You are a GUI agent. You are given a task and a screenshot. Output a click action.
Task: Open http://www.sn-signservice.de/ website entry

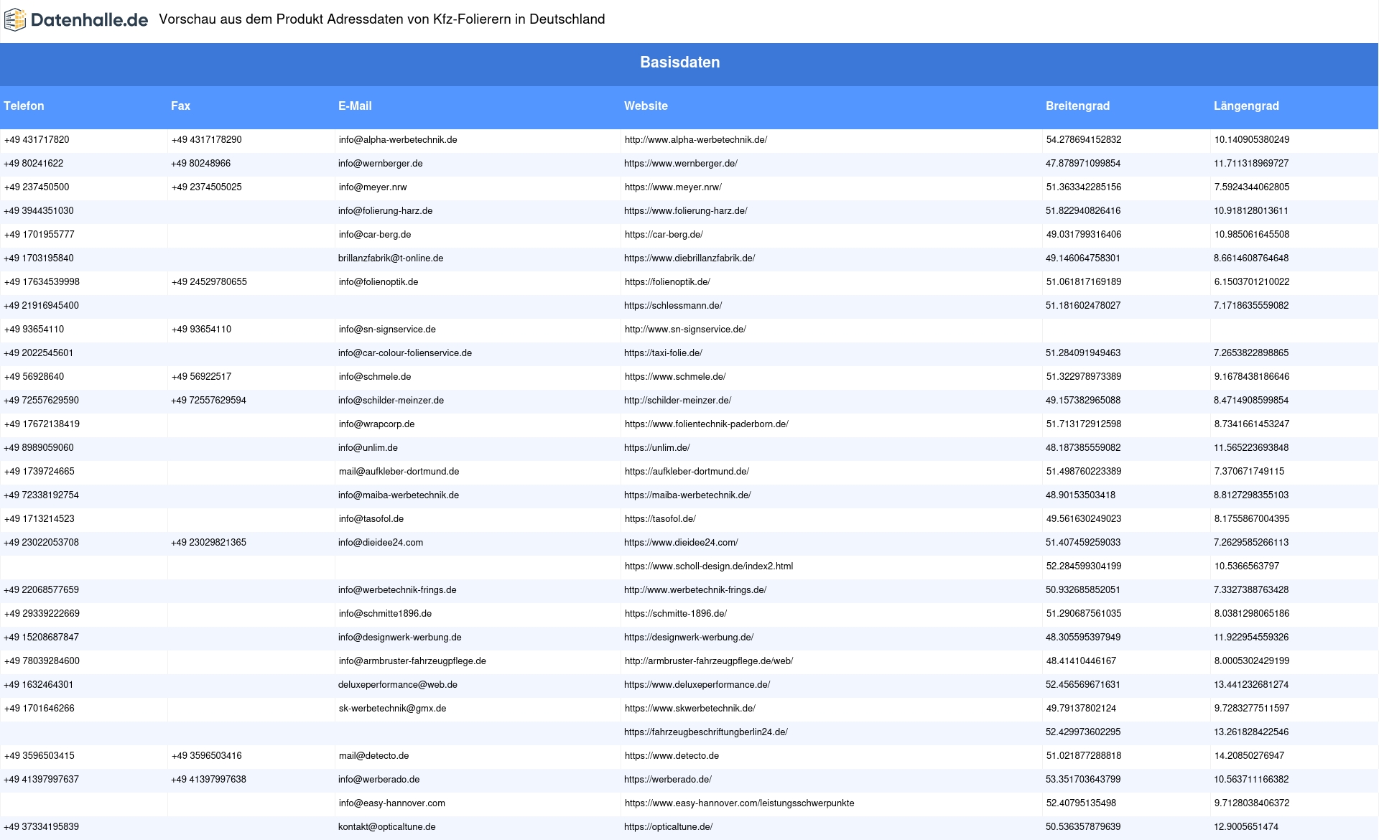(684, 330)
